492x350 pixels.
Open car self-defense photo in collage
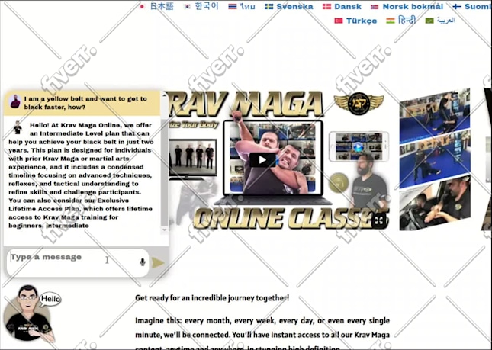(x=435, y=204)
